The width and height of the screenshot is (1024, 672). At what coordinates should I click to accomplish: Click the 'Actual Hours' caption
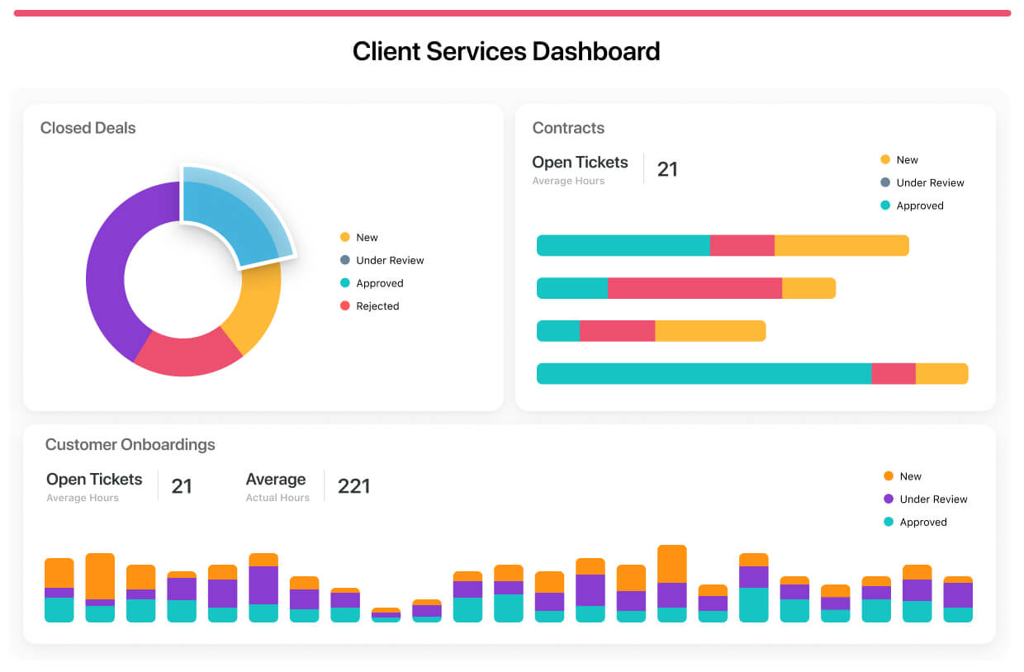click(277, 498)
